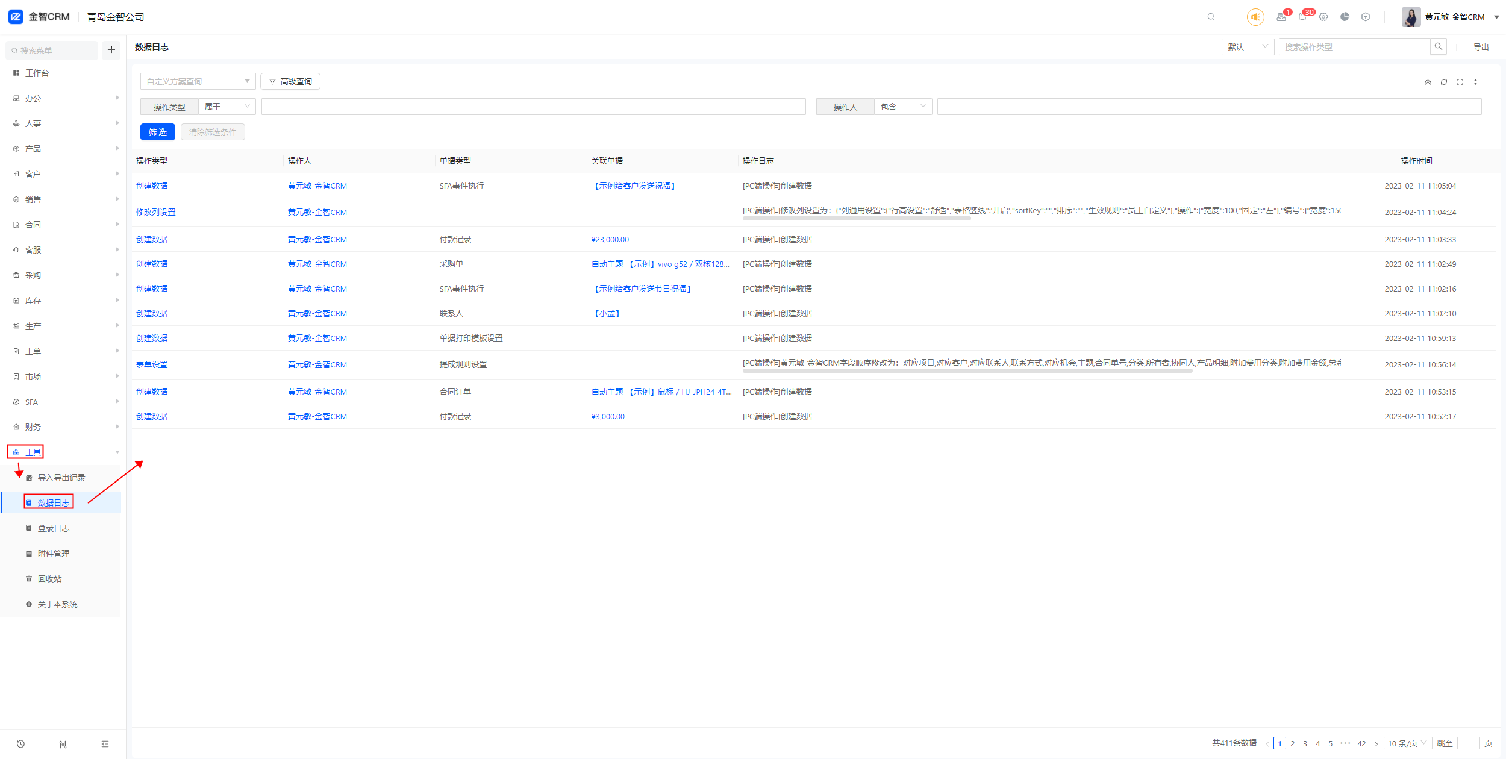This screenshot has height=759, width=1506.
Task: Click inside the 搜索菜单 search box
Action: pos(52,51)
